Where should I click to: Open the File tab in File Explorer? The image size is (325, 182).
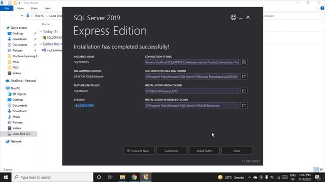[7, 8]
